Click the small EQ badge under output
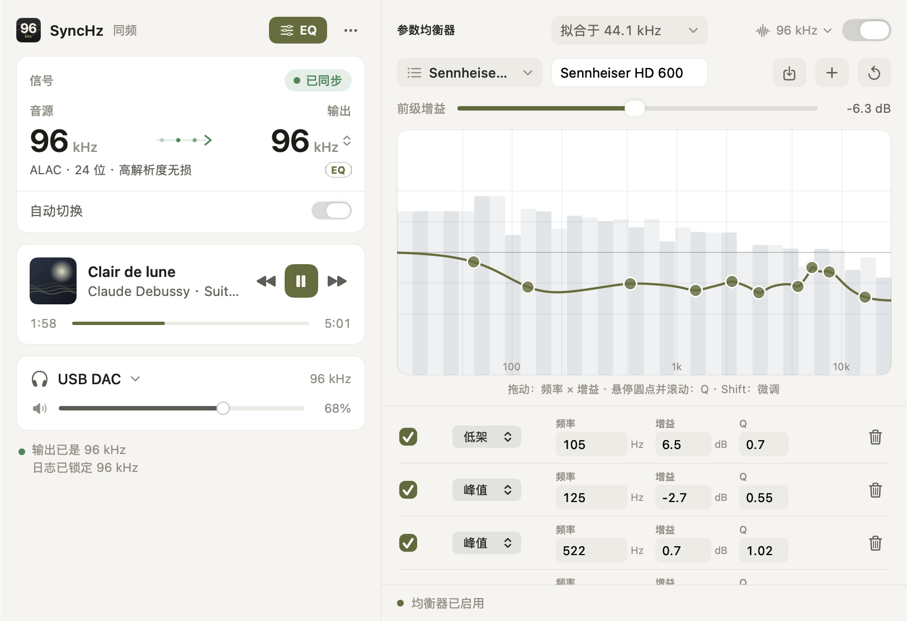 (x=338, y=170)
